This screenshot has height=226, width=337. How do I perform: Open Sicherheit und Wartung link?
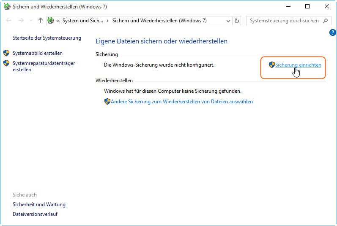tap(39, 204)
